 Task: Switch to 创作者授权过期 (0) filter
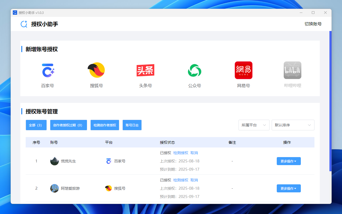68,125
